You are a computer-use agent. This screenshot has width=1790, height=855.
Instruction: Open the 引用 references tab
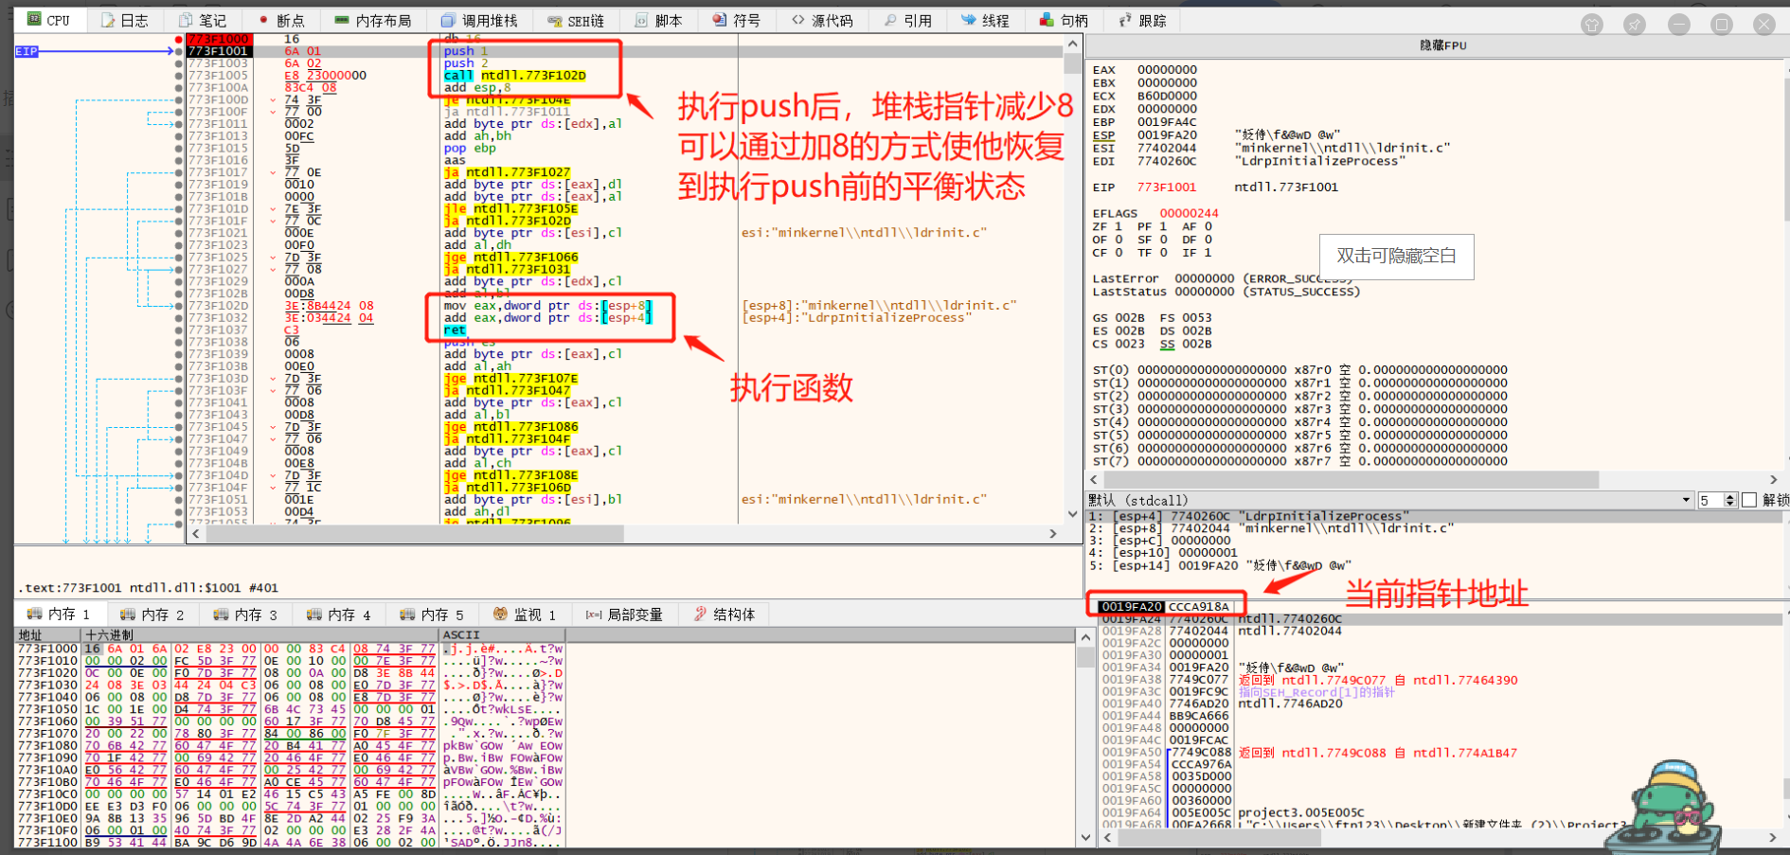coord(908,20)
